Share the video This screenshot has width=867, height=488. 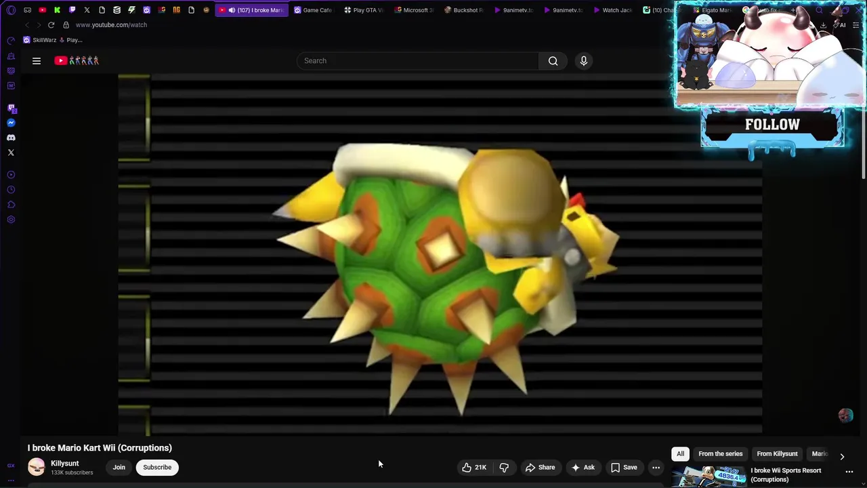point(540,467)
